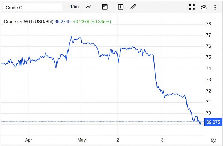
Task: Click the 72 price axis label
Action: point(208,91)
